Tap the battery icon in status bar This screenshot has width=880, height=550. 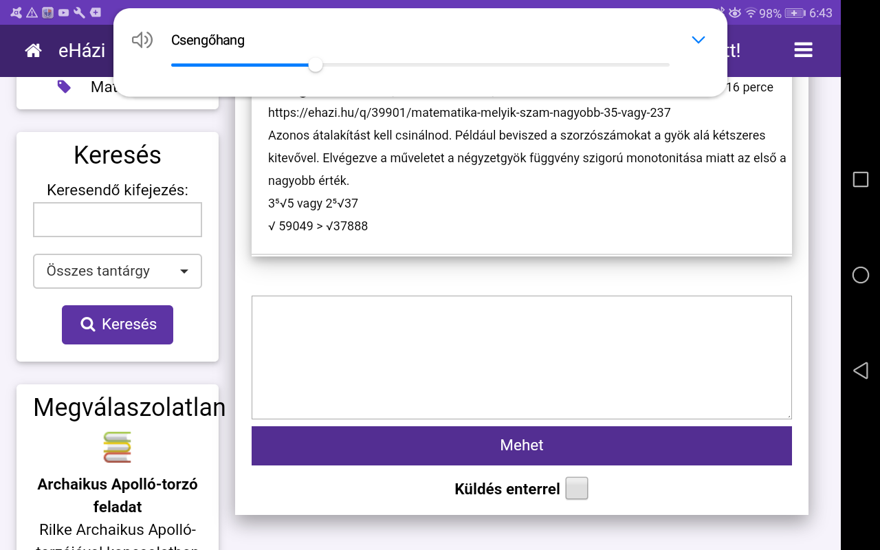[x=795, y=13]
